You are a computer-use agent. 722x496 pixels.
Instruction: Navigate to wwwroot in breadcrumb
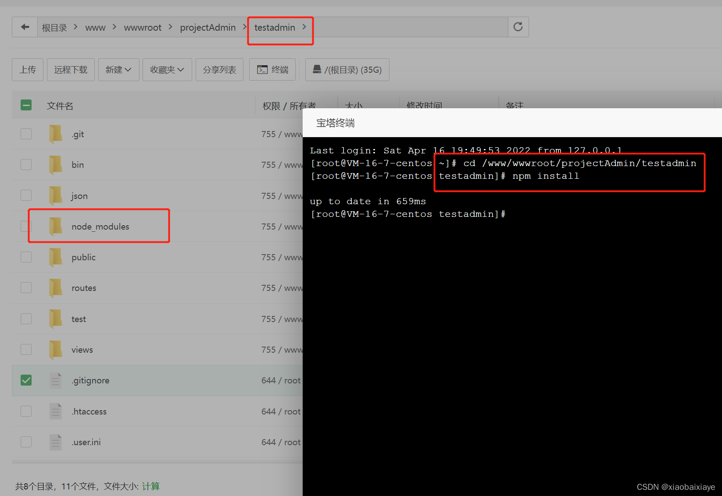click(x=143, y=28)
